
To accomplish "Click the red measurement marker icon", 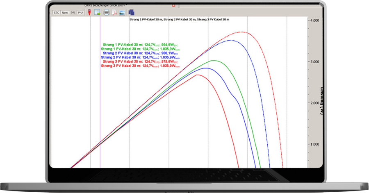I will coord(89,12).
